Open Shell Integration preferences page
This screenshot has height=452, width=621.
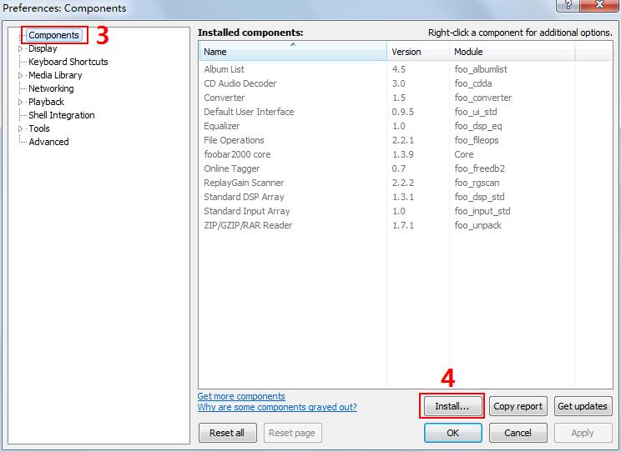click(62, 115)
